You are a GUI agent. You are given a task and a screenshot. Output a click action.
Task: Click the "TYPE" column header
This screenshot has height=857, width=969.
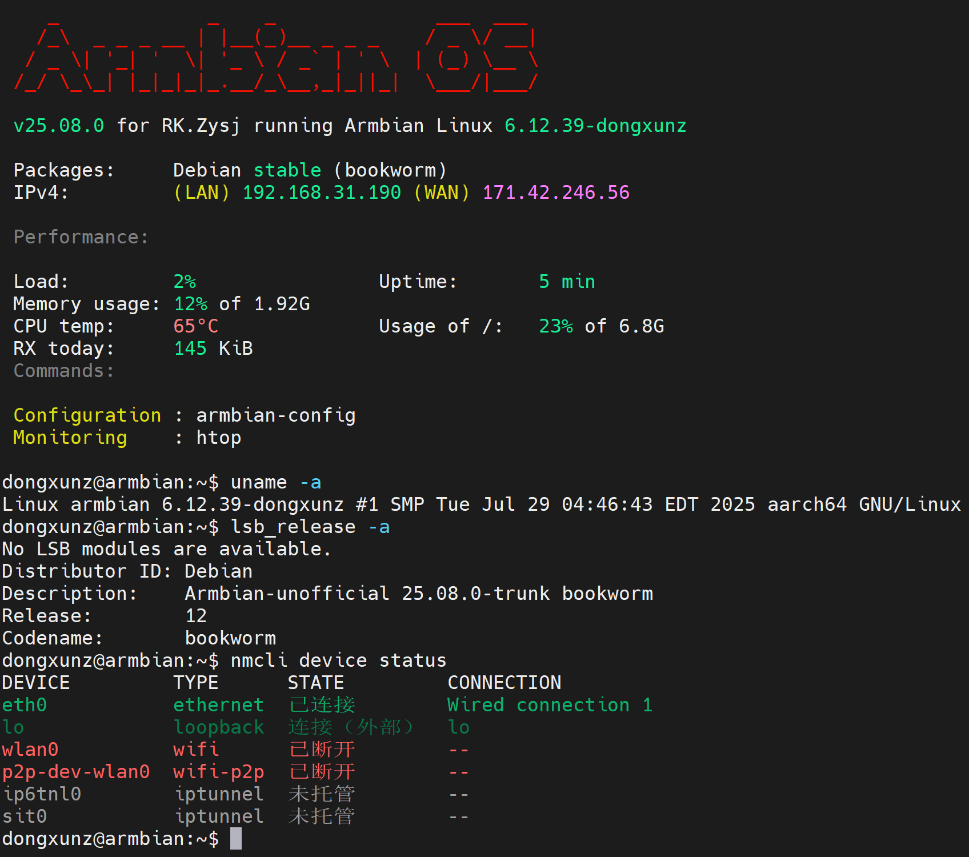click(196, 683)
